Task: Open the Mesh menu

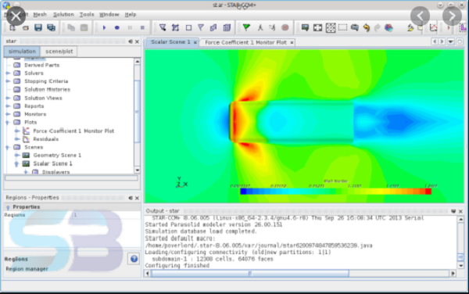Action: [x=40, y=14]
